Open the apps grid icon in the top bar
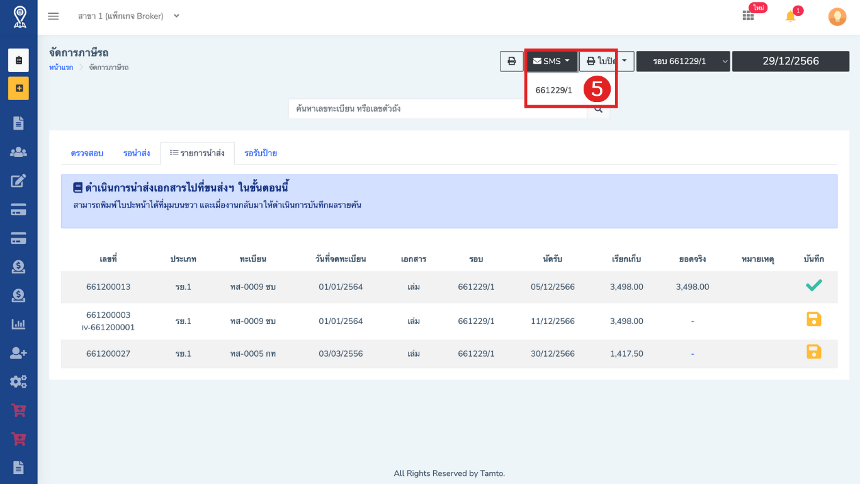 pyautogui.click(x=748, y=16)
